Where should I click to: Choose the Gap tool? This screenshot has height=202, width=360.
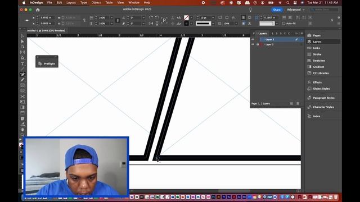(22, 52)
